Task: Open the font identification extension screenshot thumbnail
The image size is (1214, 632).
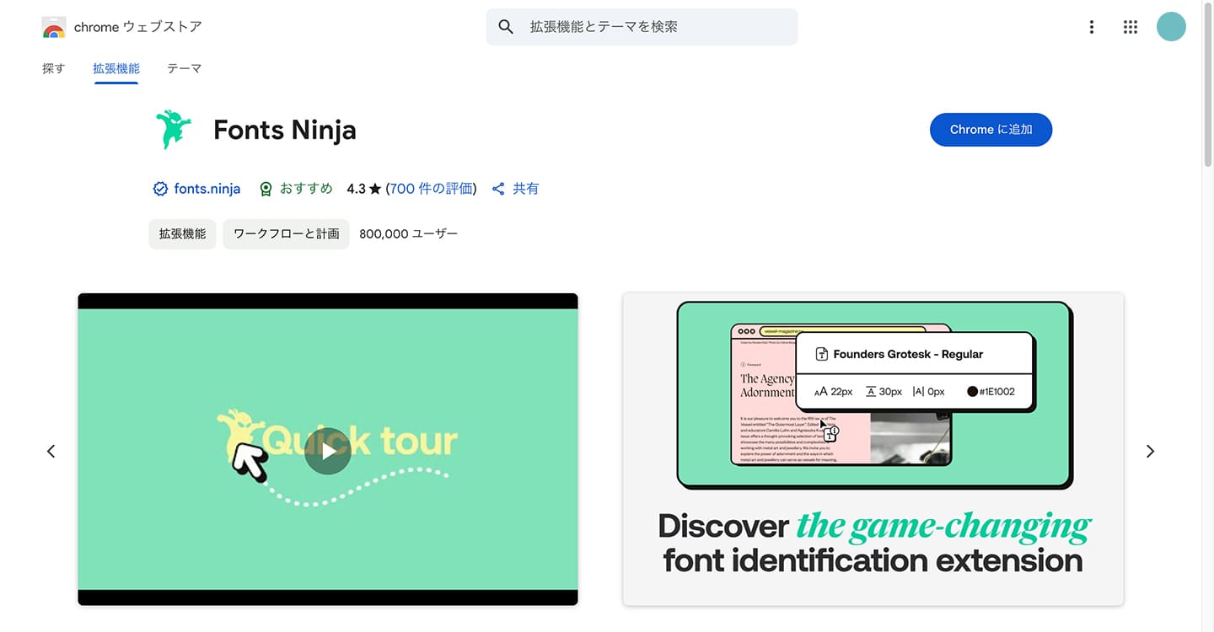Action: pyautogui.click(x=873, y=449)
